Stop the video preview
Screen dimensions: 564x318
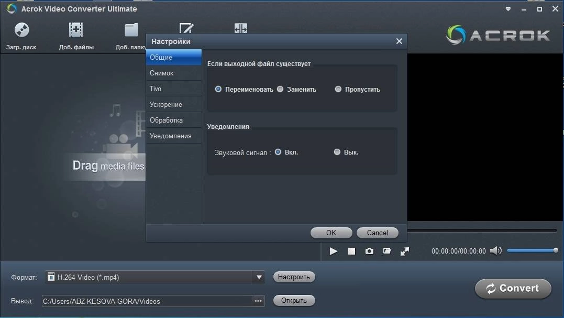click(351, 251)
